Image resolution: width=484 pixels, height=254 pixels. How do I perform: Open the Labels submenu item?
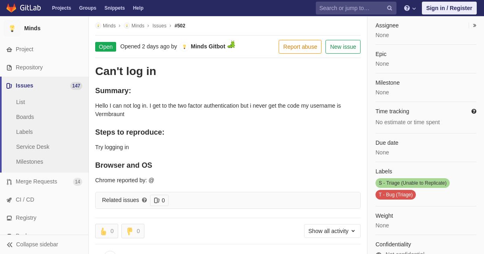click(25, 132)
